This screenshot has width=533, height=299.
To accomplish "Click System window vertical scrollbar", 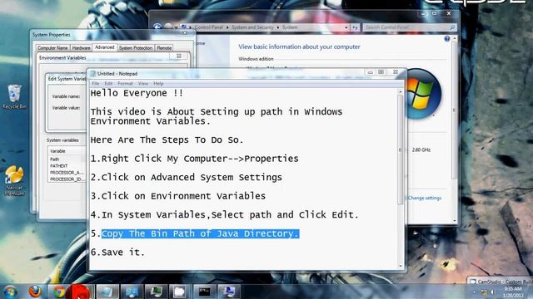I will pos(455,110).
